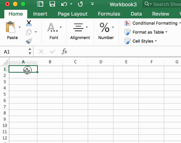Open Customize Quick Access Toolbar dropdown
This screenshot has width=181, height=143.
92,4
